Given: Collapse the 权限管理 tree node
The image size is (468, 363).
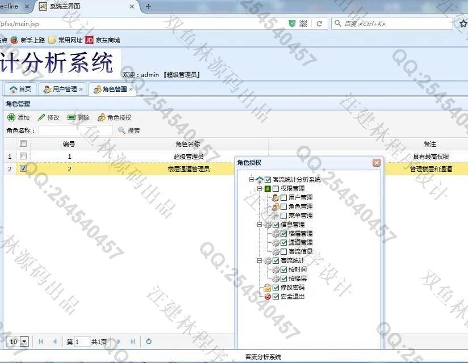Looking at the screenshot, I should pos(260,188).
